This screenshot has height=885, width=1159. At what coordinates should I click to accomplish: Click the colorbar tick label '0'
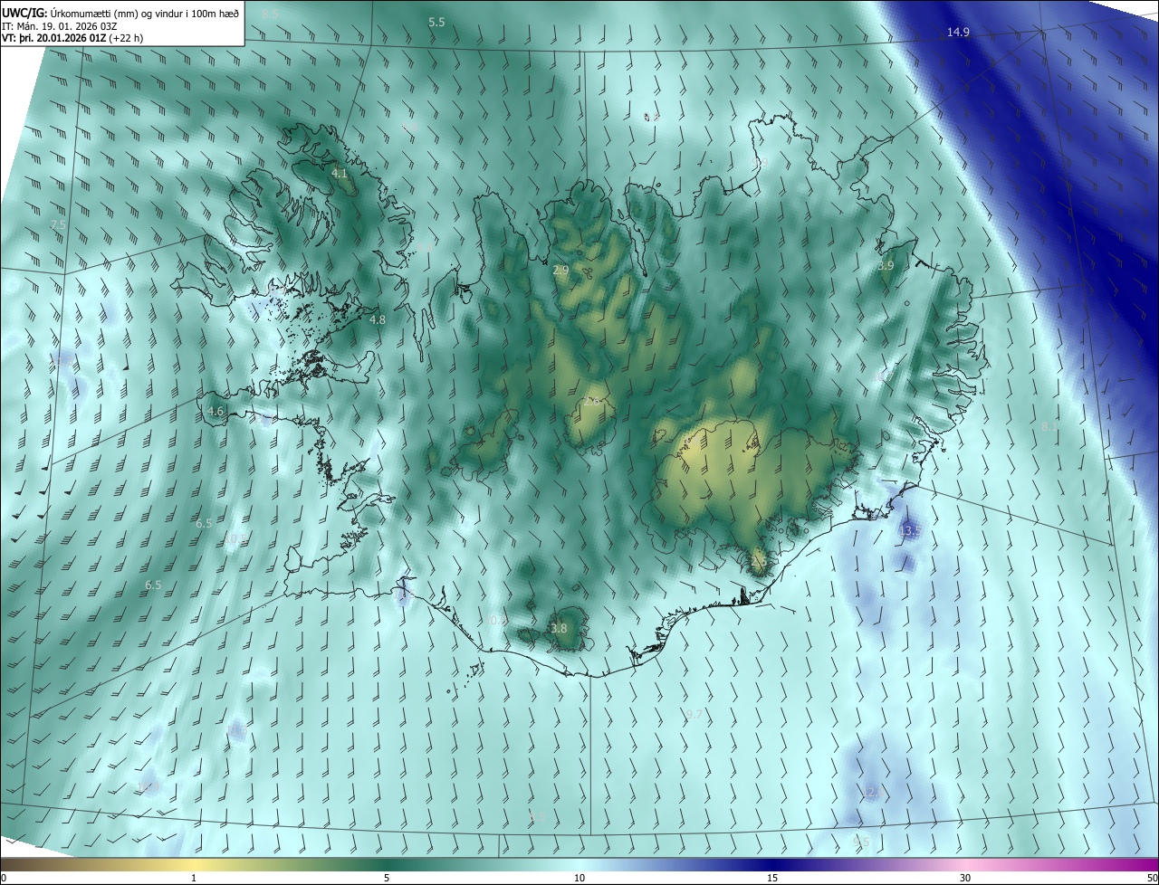click(4, 879)
